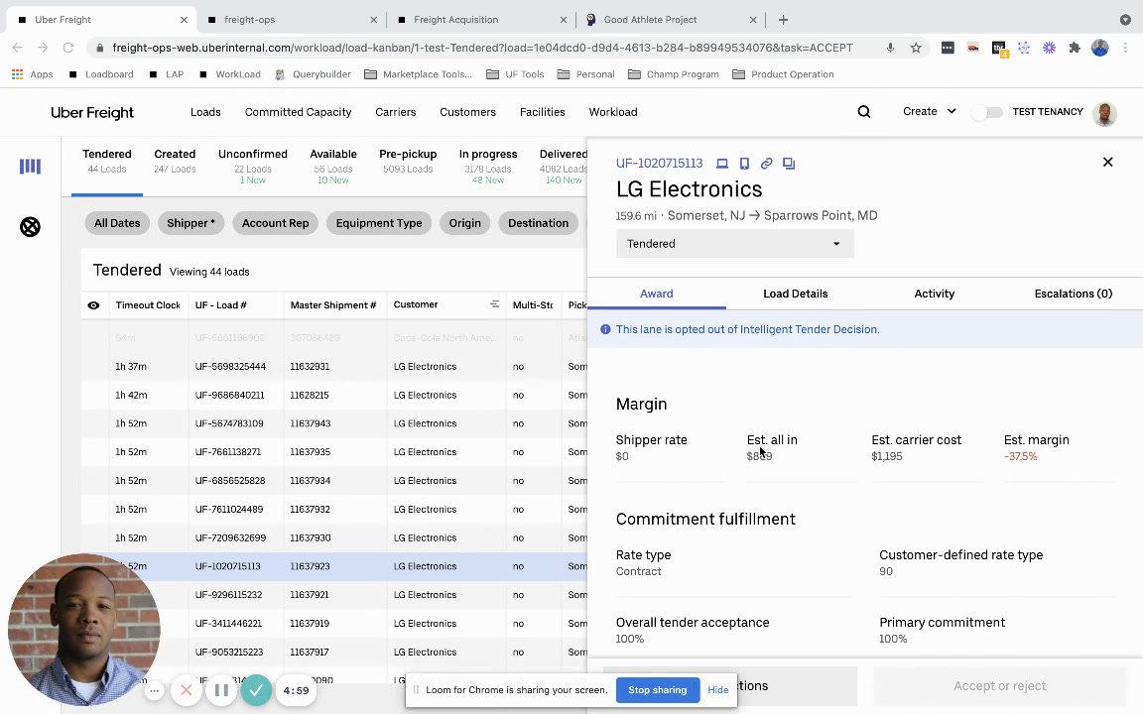
Task: Cancel Loom recording with red X
Action: (186, 690)
